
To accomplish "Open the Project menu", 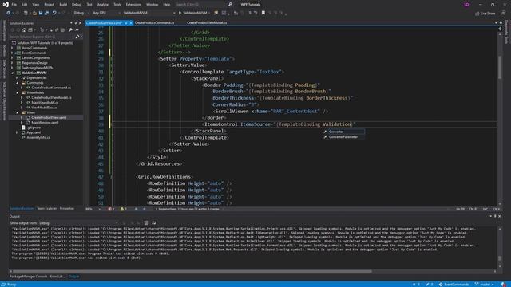I will (x=50, y=5).
